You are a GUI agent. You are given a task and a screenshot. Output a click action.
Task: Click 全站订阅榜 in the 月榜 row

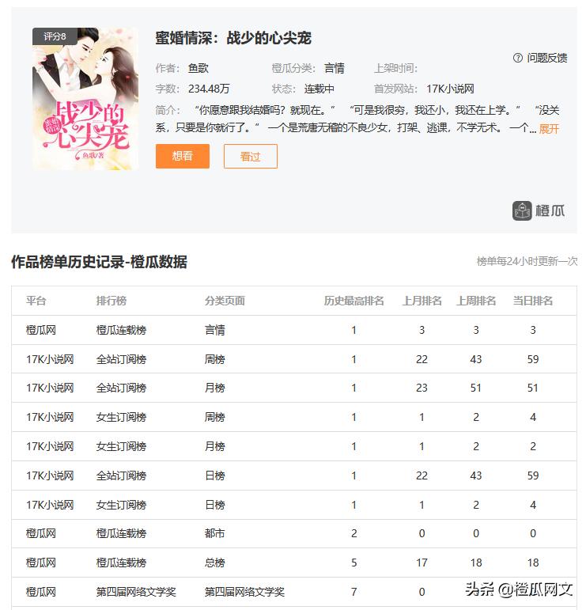coord(121,388)
